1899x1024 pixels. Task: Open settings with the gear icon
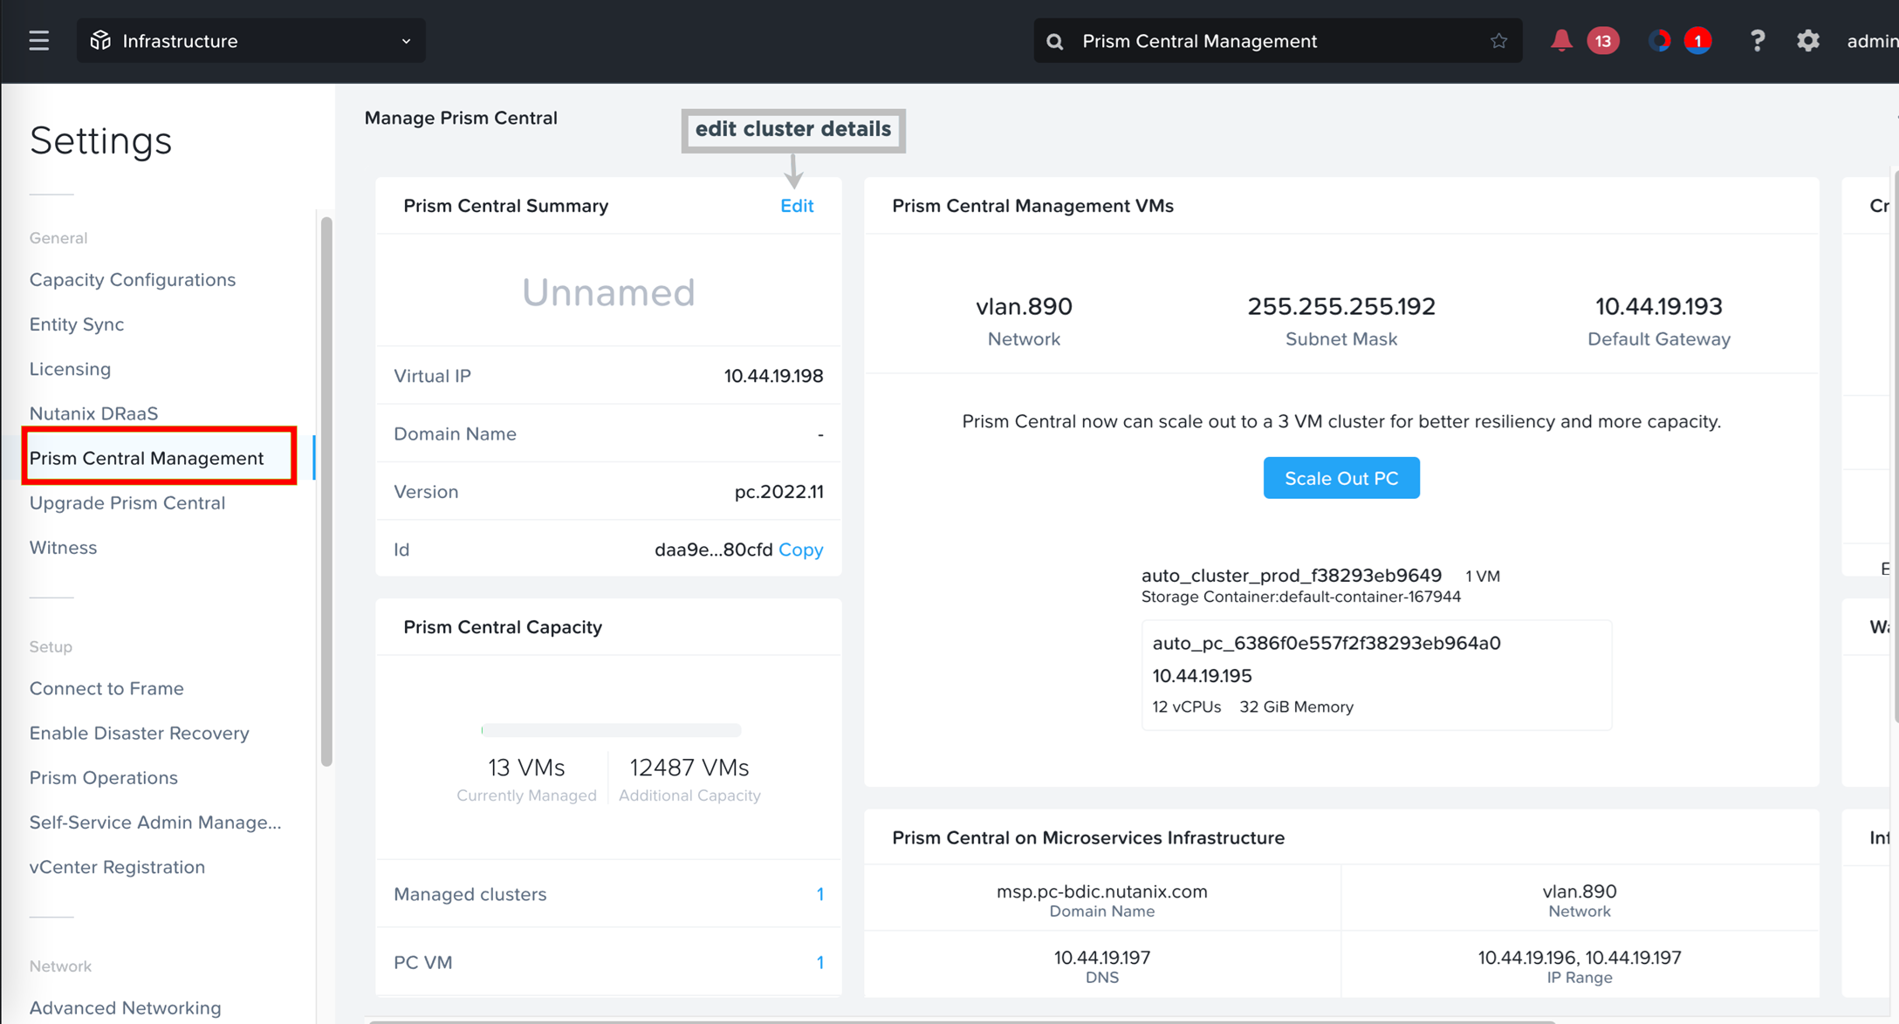(x=1807, y=41)
